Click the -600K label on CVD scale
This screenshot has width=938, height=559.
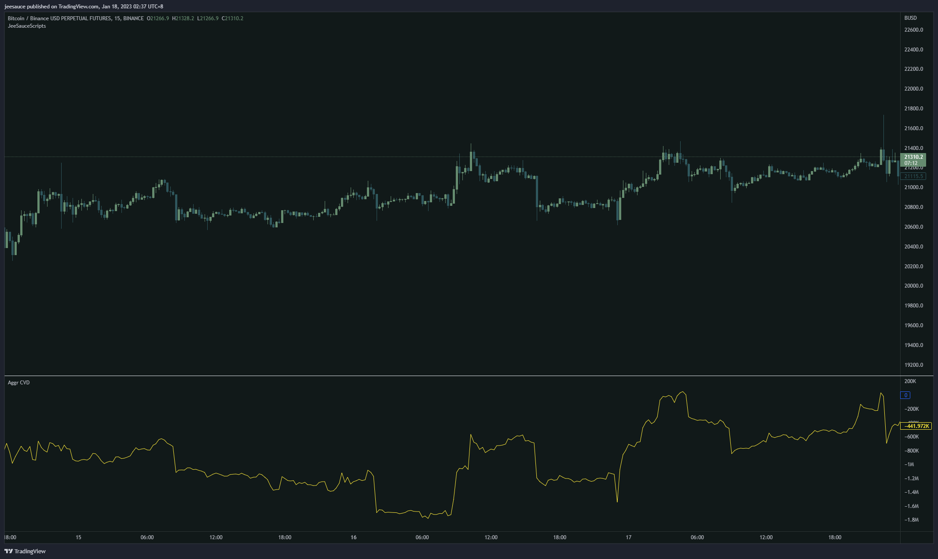[x=912, y=437]
